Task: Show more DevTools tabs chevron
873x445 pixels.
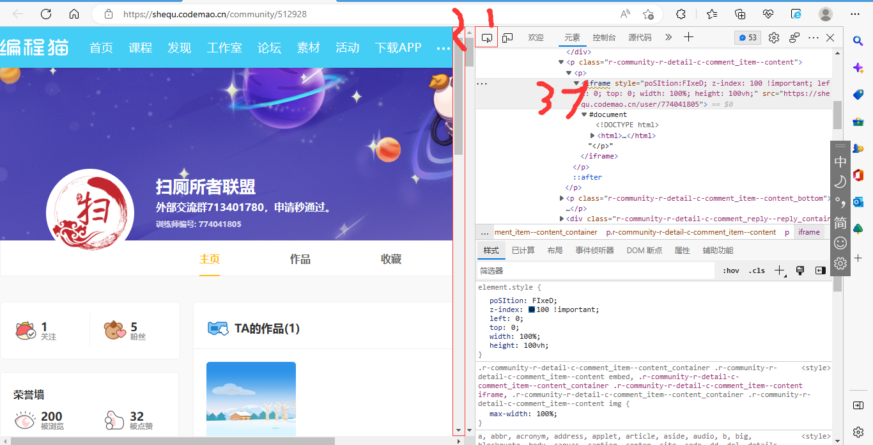Action: click(668, 37)
